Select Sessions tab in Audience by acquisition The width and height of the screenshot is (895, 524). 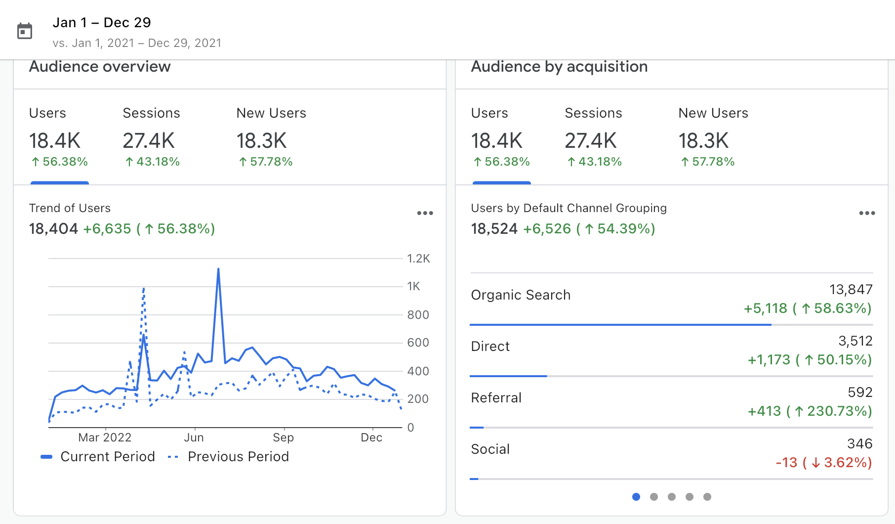pyautogui.click(x=594, y=137)
